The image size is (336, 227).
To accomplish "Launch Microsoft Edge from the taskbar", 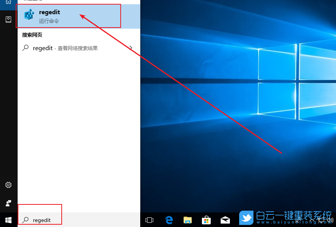I will tap(169, 220).
